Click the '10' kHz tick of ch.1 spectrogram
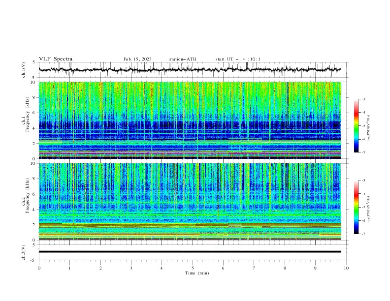This screenshot has width=390, height=301. tap(34, 82)
